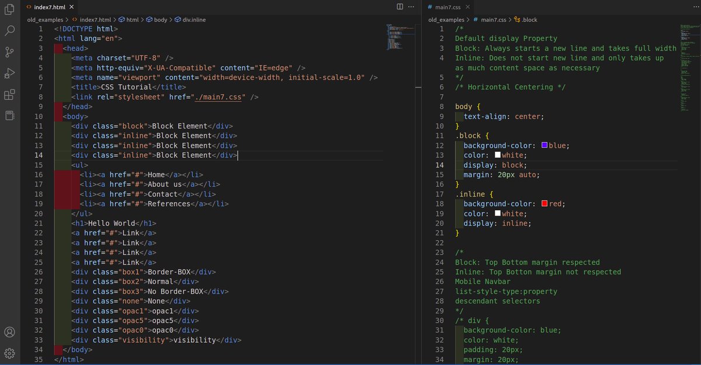This screenshot has height=365, width=701.
Task: Click the "CSS Tutorial" title text
Action: [x=127, y=87]
